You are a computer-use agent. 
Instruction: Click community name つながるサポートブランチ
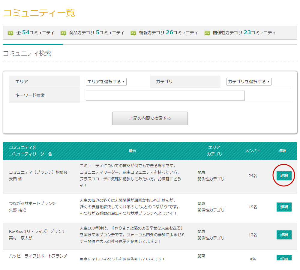(x=32, y=204)
